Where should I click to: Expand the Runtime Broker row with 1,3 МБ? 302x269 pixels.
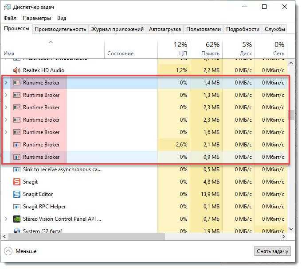pyautogui.click(x=6, y=95)
